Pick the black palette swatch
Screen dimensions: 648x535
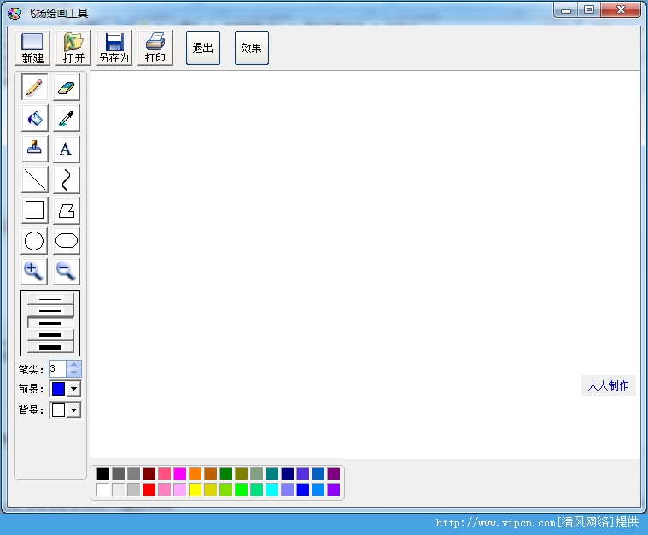pos(103,474)
